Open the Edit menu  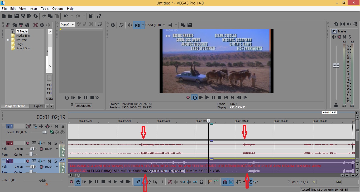(13, 9)
